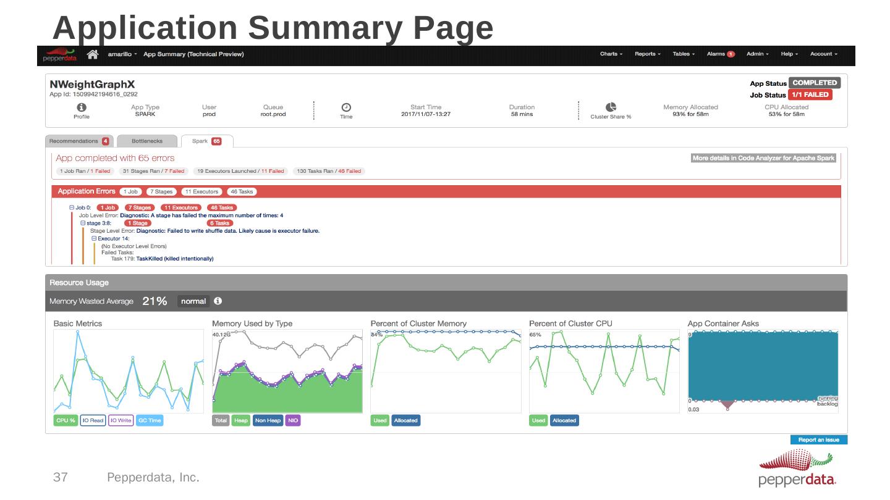
Task: Switch to the Recommendations tab
Action: pyautogui.click(x=79, y=141)
